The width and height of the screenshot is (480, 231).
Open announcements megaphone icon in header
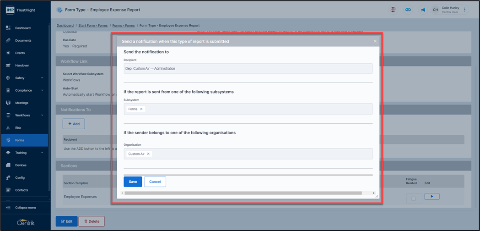tap(422, 10)
